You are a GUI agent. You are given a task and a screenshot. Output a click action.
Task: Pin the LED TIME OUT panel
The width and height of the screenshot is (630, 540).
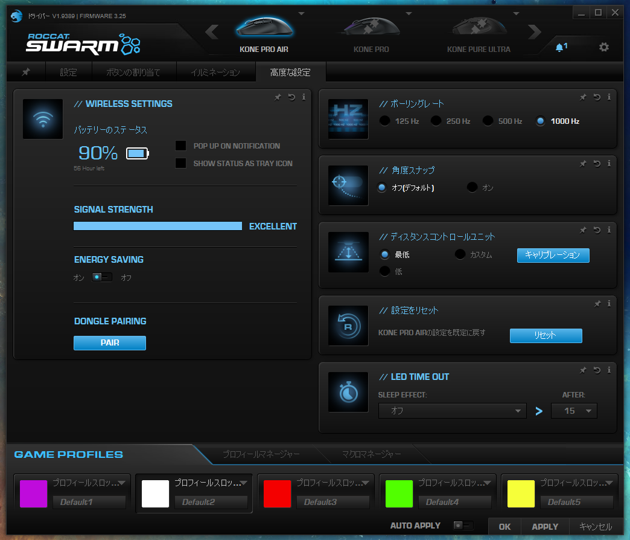point(583,370)
